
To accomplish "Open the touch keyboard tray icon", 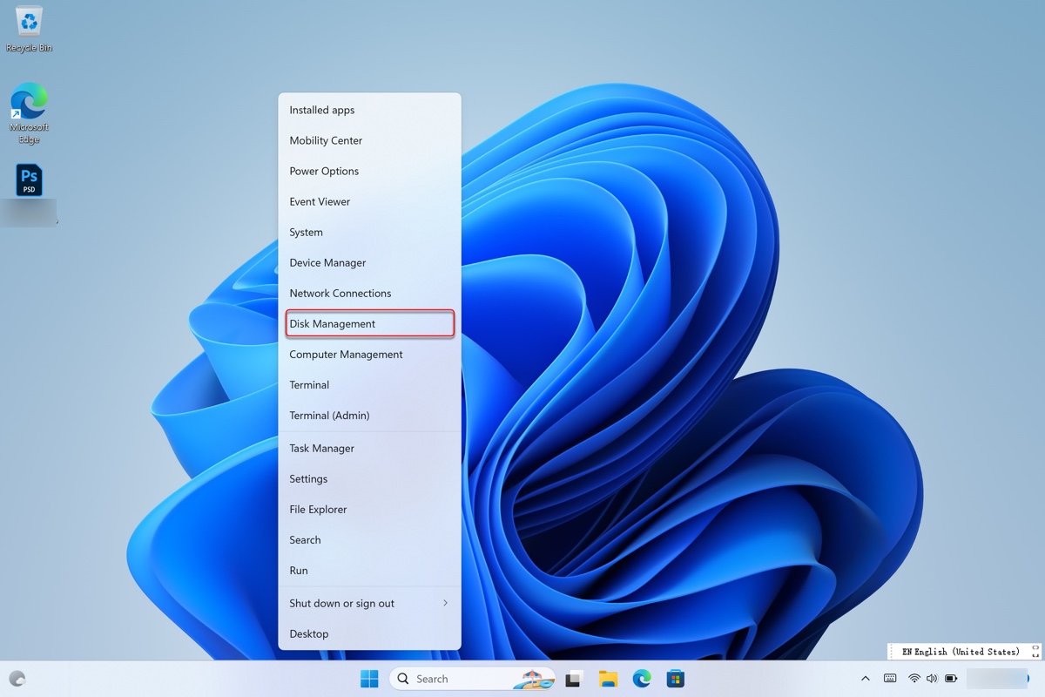I will pyautogui.click(x=889, y=678).
